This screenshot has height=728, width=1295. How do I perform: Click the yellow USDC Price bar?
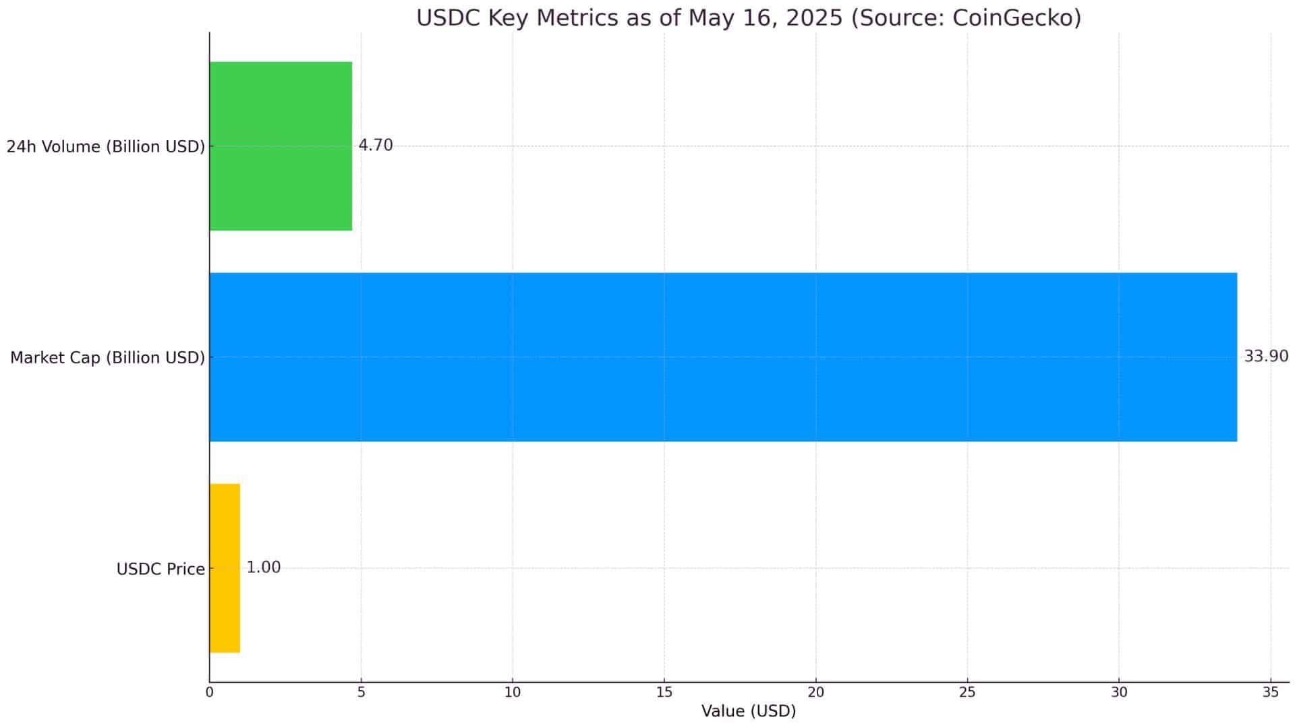(x=225, y=568)
